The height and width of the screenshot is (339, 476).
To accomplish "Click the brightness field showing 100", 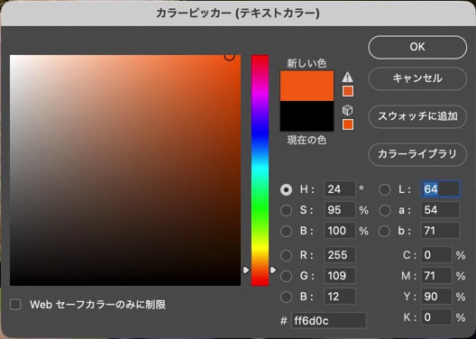I will pos(340,231).
